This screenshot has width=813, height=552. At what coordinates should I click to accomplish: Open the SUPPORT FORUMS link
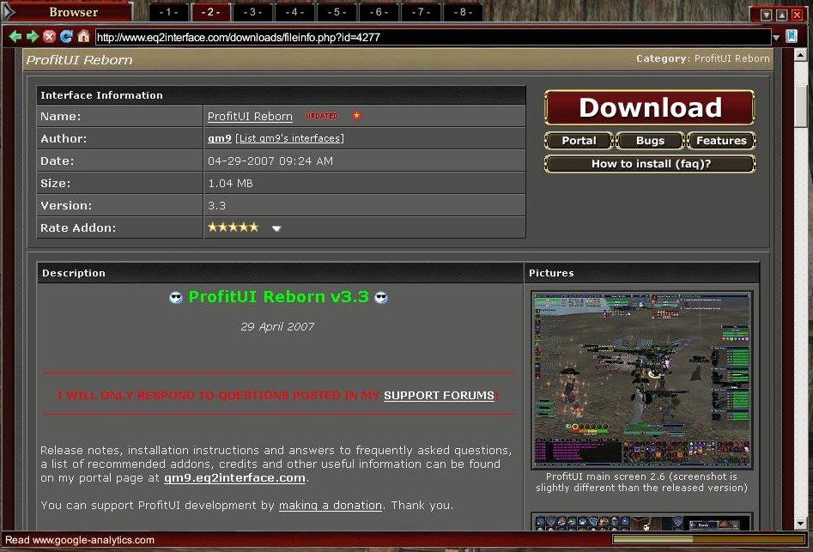tap(439, 396)
